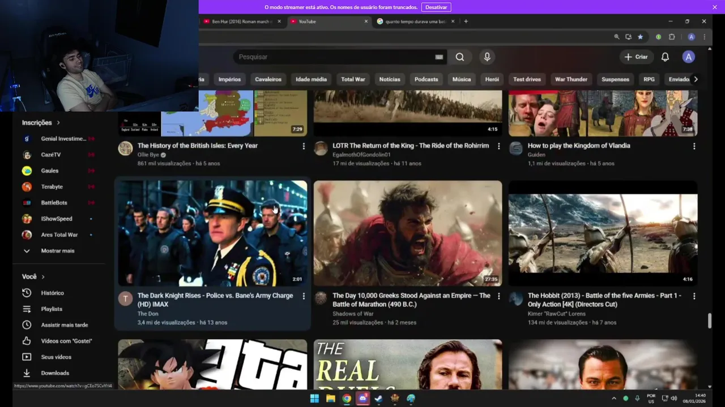Open the Chrome profile avatar
The image size is (725, 407).
pos(691,37)
